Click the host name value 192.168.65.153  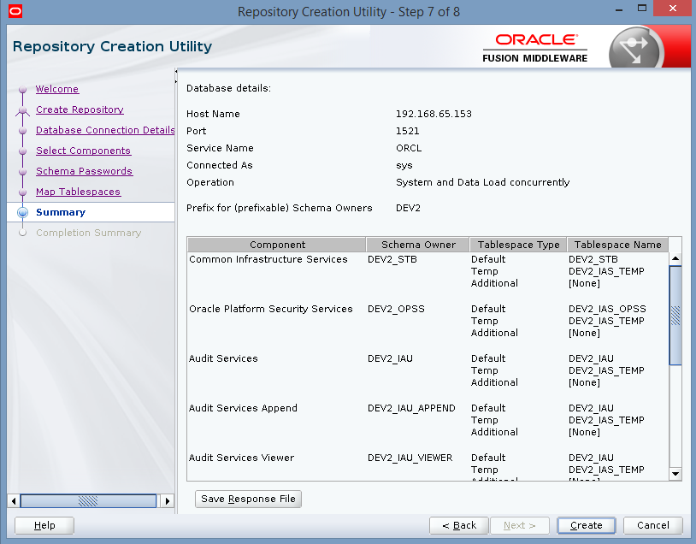(x=434, y=114)
